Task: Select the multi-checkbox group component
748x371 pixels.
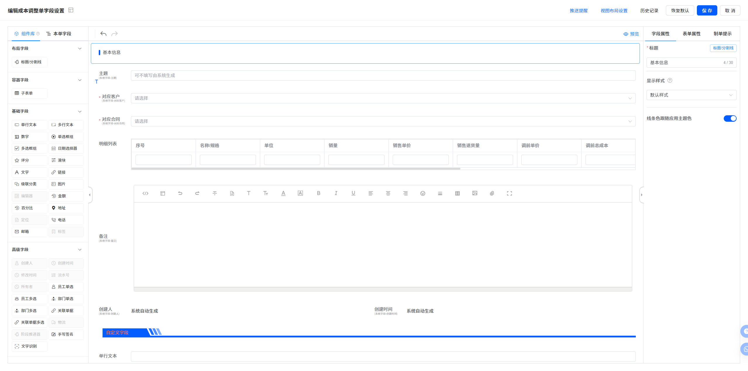Action: [29, 148]
